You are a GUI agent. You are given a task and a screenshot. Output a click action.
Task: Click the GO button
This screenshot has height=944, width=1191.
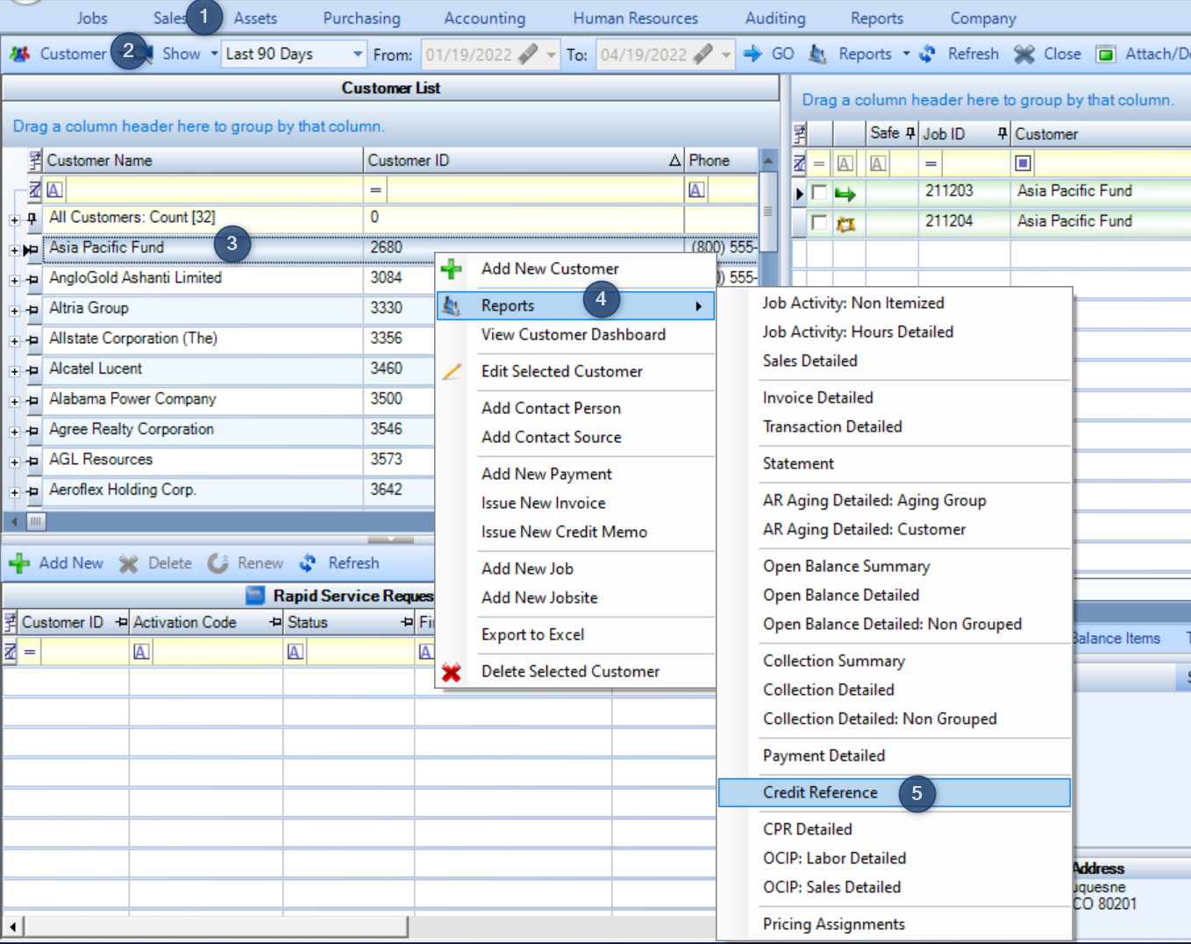point(770,54)
